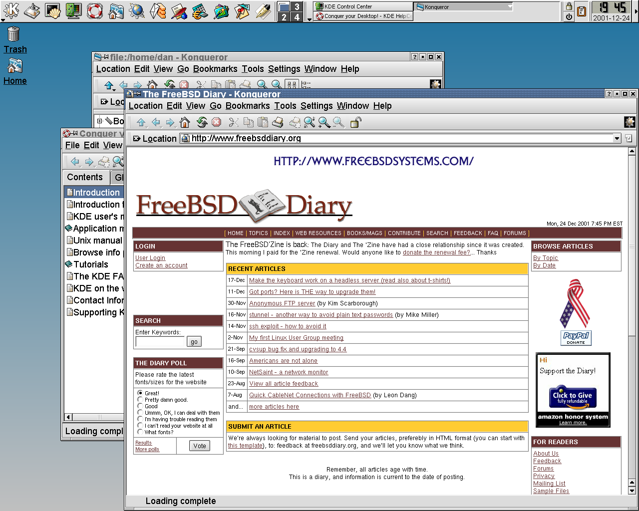Select 'Ummm, OK, I can deal with them' option
The width and height of the screenshot is (639, 511).
click(140, 413)
